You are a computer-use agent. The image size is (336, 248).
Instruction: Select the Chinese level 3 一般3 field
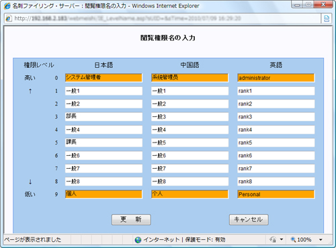[190, 117]
